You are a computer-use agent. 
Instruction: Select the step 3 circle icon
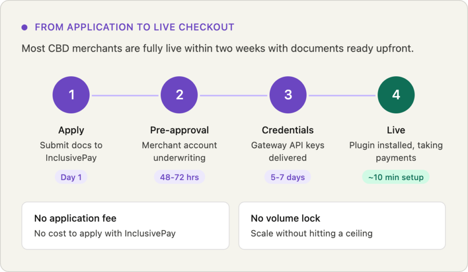288,95
